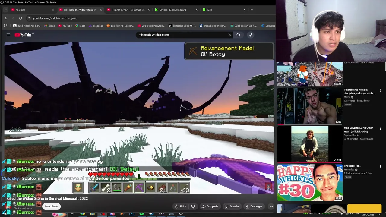Open the Gmail bookmark
The image size is (386, 217).
(x=49, y=26)
